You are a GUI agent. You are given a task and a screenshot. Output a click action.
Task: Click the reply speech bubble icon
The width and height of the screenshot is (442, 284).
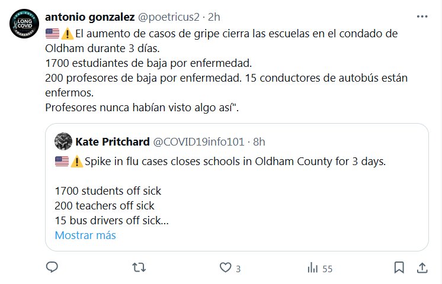coord(52,268)
